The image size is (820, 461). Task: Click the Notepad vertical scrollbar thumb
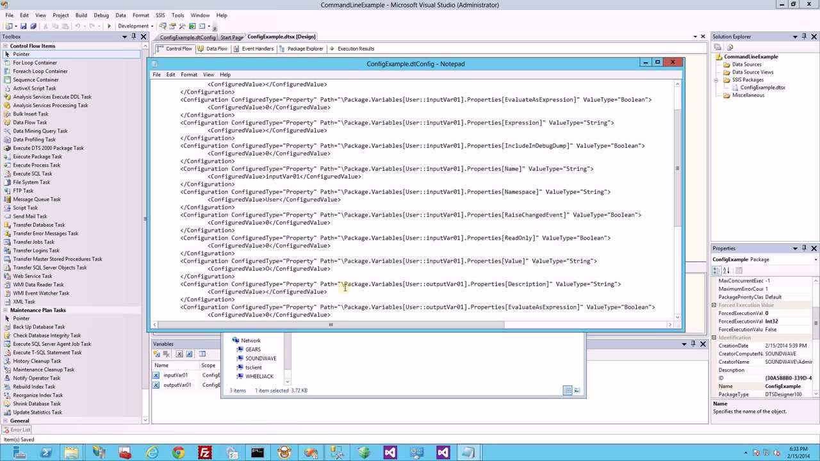coord(677,169)
